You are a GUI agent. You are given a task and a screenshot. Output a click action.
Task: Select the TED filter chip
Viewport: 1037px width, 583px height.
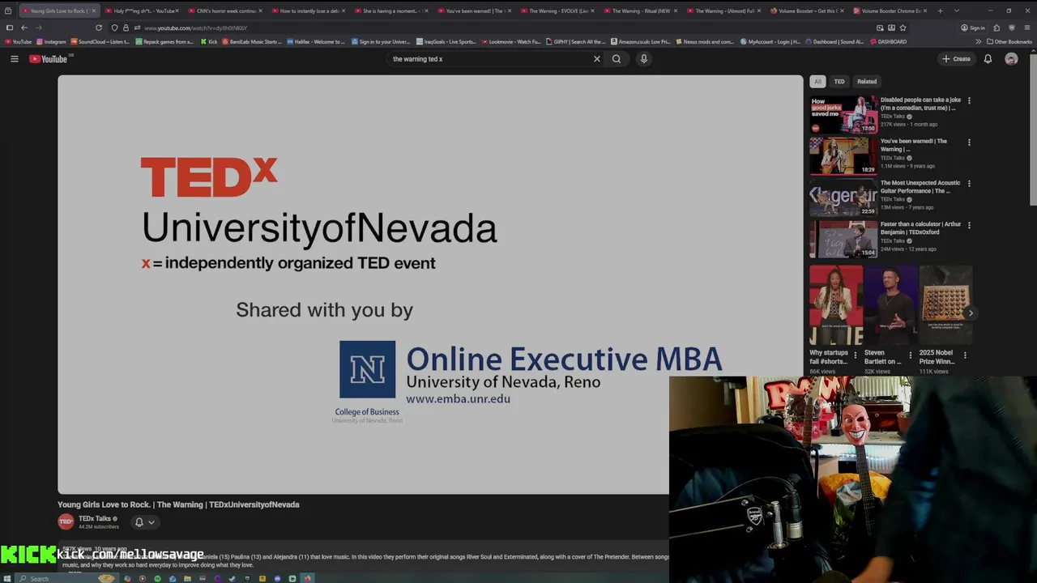coord(839,82)
